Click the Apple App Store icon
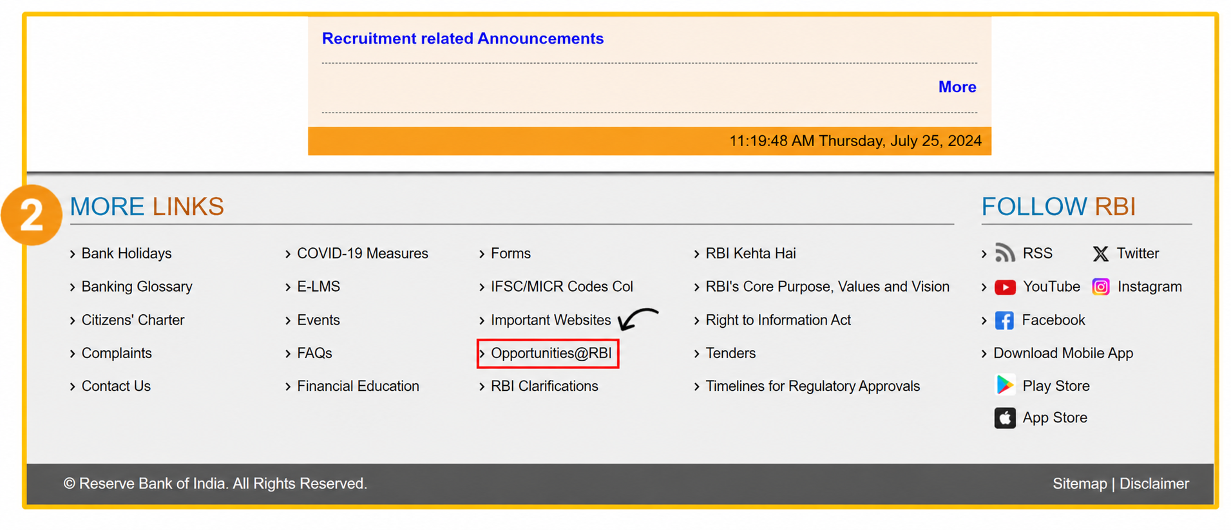This screenshot has height=530, width=1231. 1005,418
